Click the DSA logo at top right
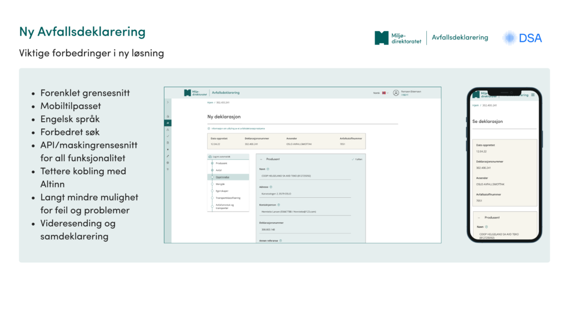 point(522,38)
